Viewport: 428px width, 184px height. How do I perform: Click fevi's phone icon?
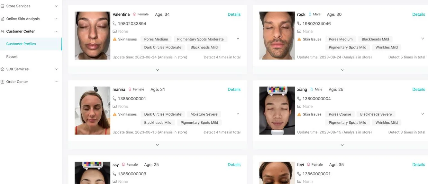(299, 174)
